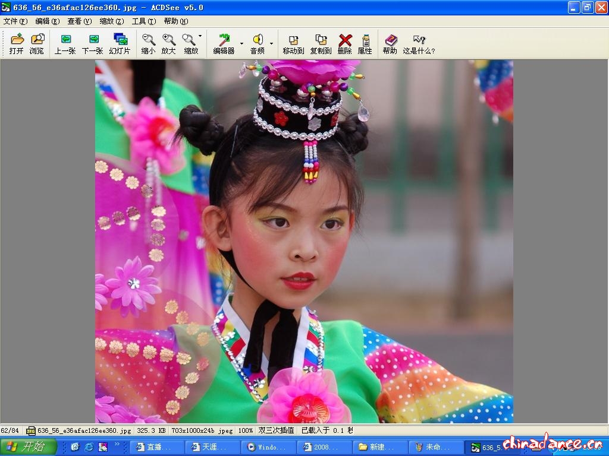This screenshot has height=456, width=609.
Task: Open the Tools (工具) menu
Action: point(143,21)
